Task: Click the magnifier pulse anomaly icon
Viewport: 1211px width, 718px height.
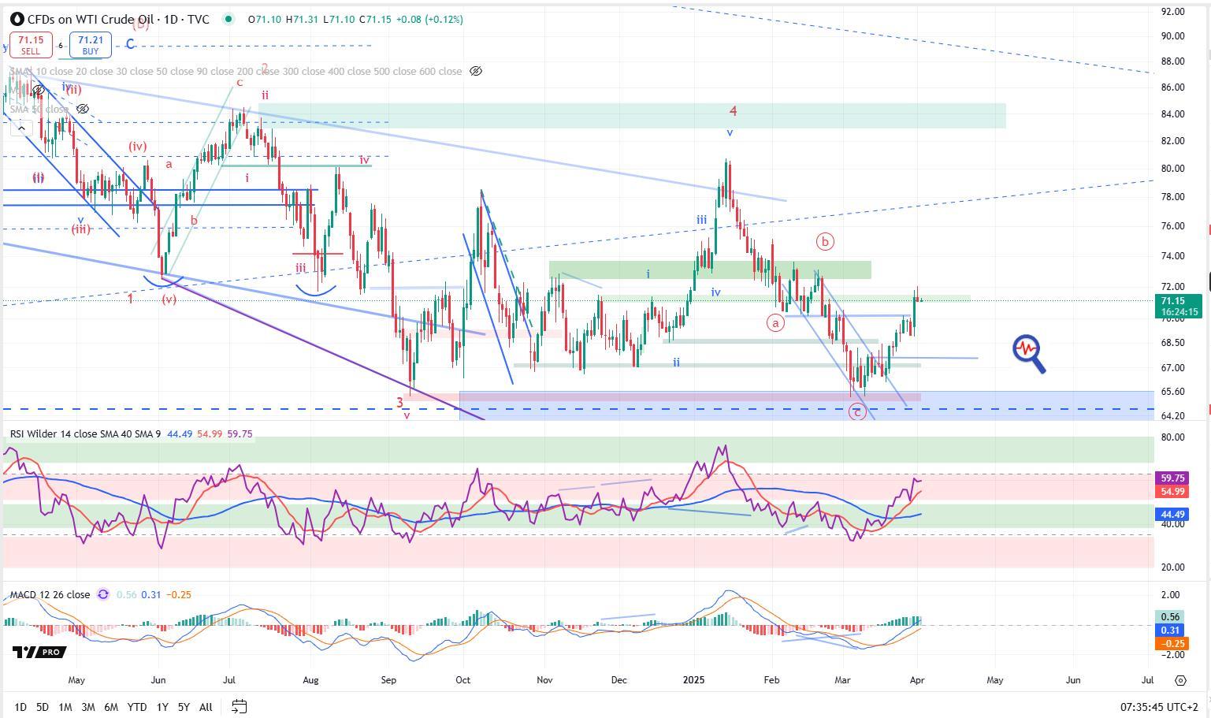Action: click(x=1029, y=354)
